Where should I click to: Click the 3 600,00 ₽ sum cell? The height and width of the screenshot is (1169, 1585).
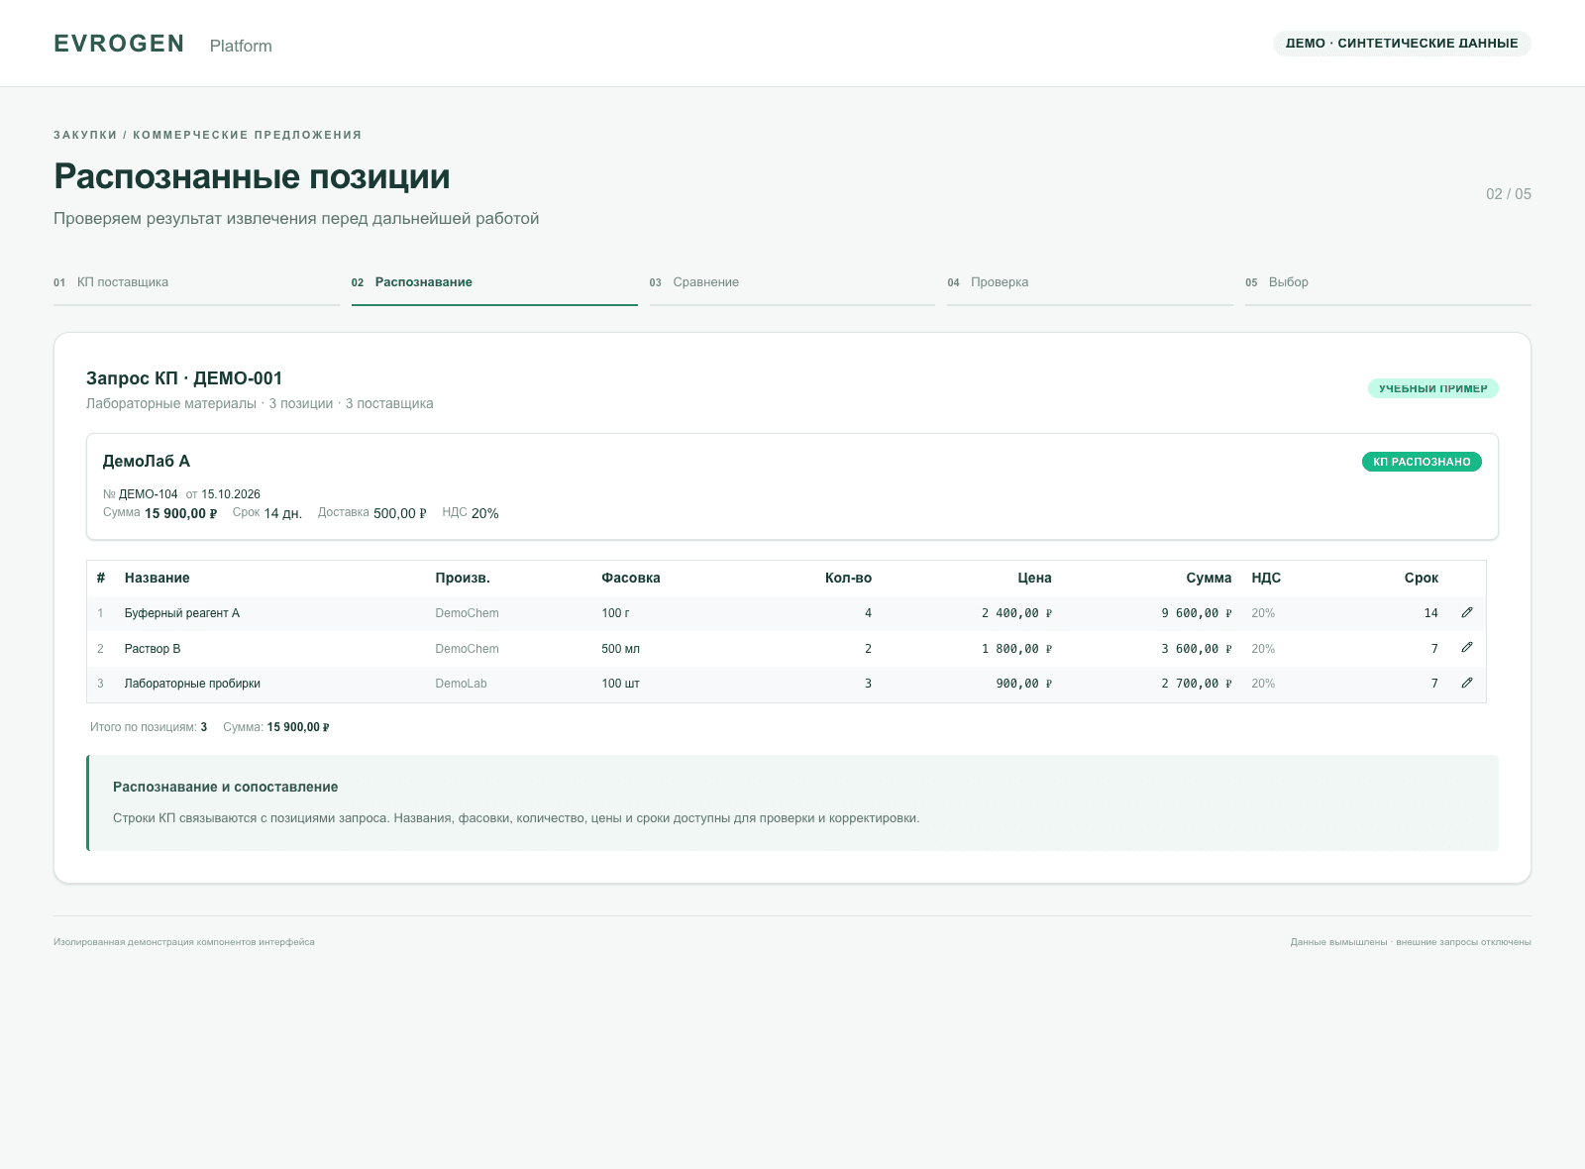coord(1197,649)
